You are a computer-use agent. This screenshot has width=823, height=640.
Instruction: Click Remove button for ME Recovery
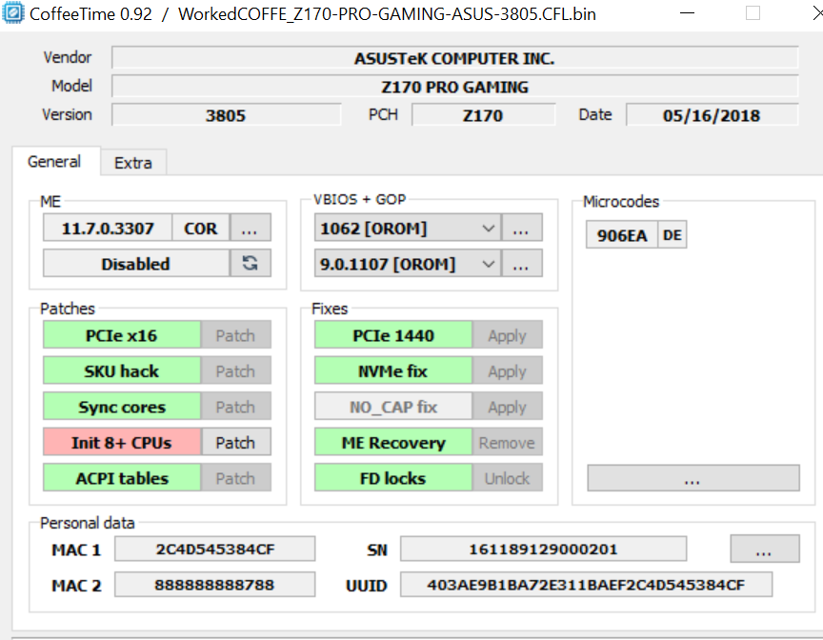(x=507, y=442)
